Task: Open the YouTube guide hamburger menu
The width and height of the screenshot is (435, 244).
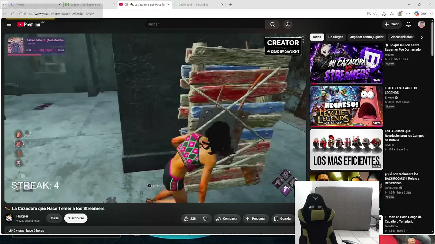Action: pos(9,24)
